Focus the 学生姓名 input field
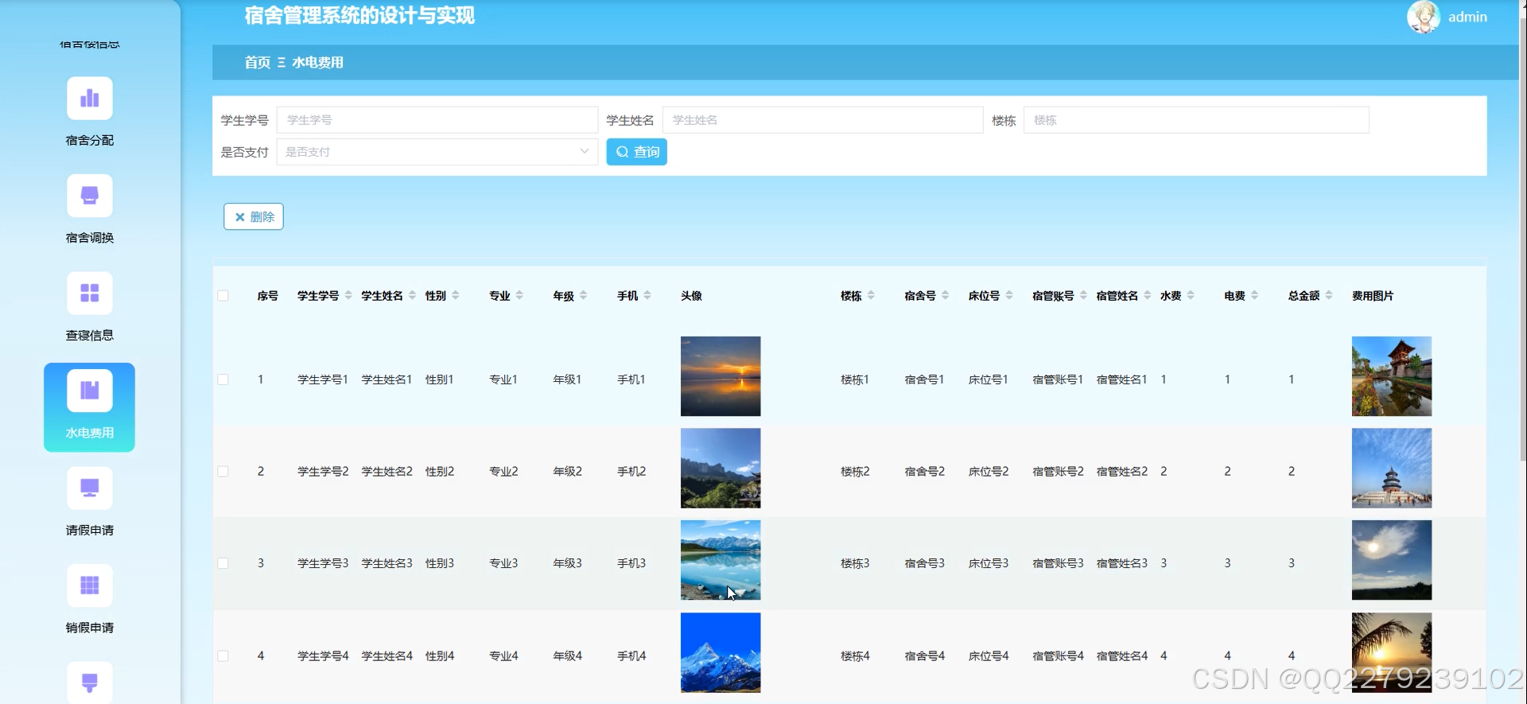Viewport: 1527px width, 704px height. coord(822,120)
